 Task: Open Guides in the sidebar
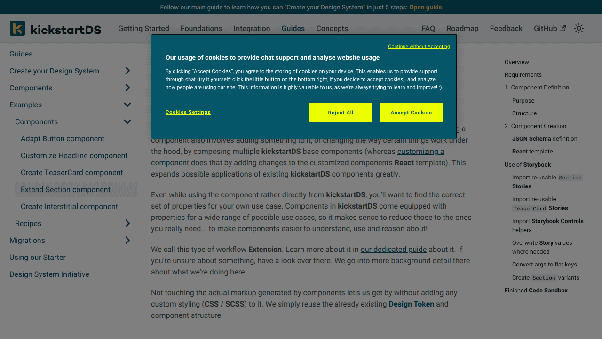(x=21, y=54)
